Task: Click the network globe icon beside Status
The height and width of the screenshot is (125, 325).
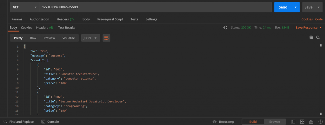Action: pos(225,28)
